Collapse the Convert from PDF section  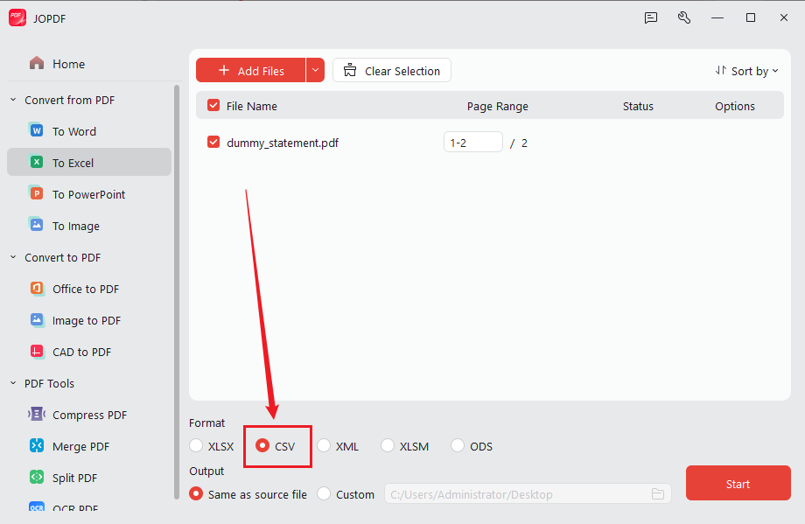coord(13,100)
